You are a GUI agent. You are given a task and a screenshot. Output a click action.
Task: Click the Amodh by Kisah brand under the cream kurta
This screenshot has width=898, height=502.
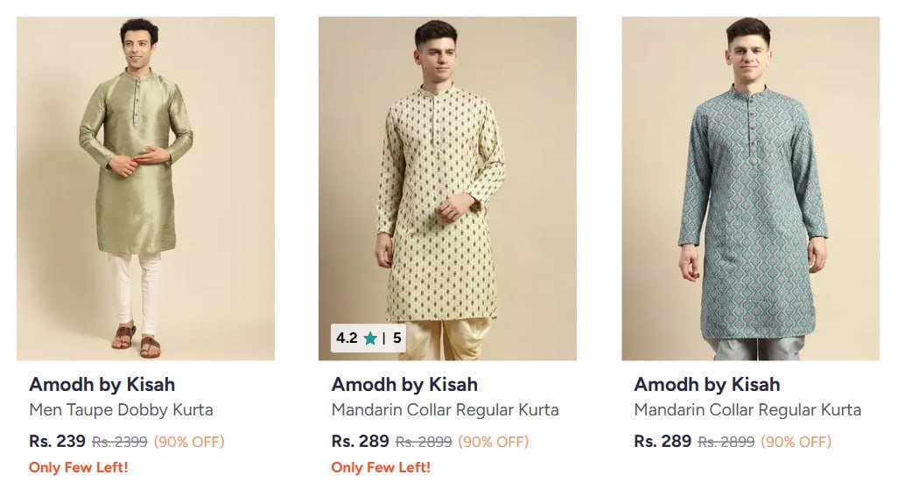coord(404,384)
